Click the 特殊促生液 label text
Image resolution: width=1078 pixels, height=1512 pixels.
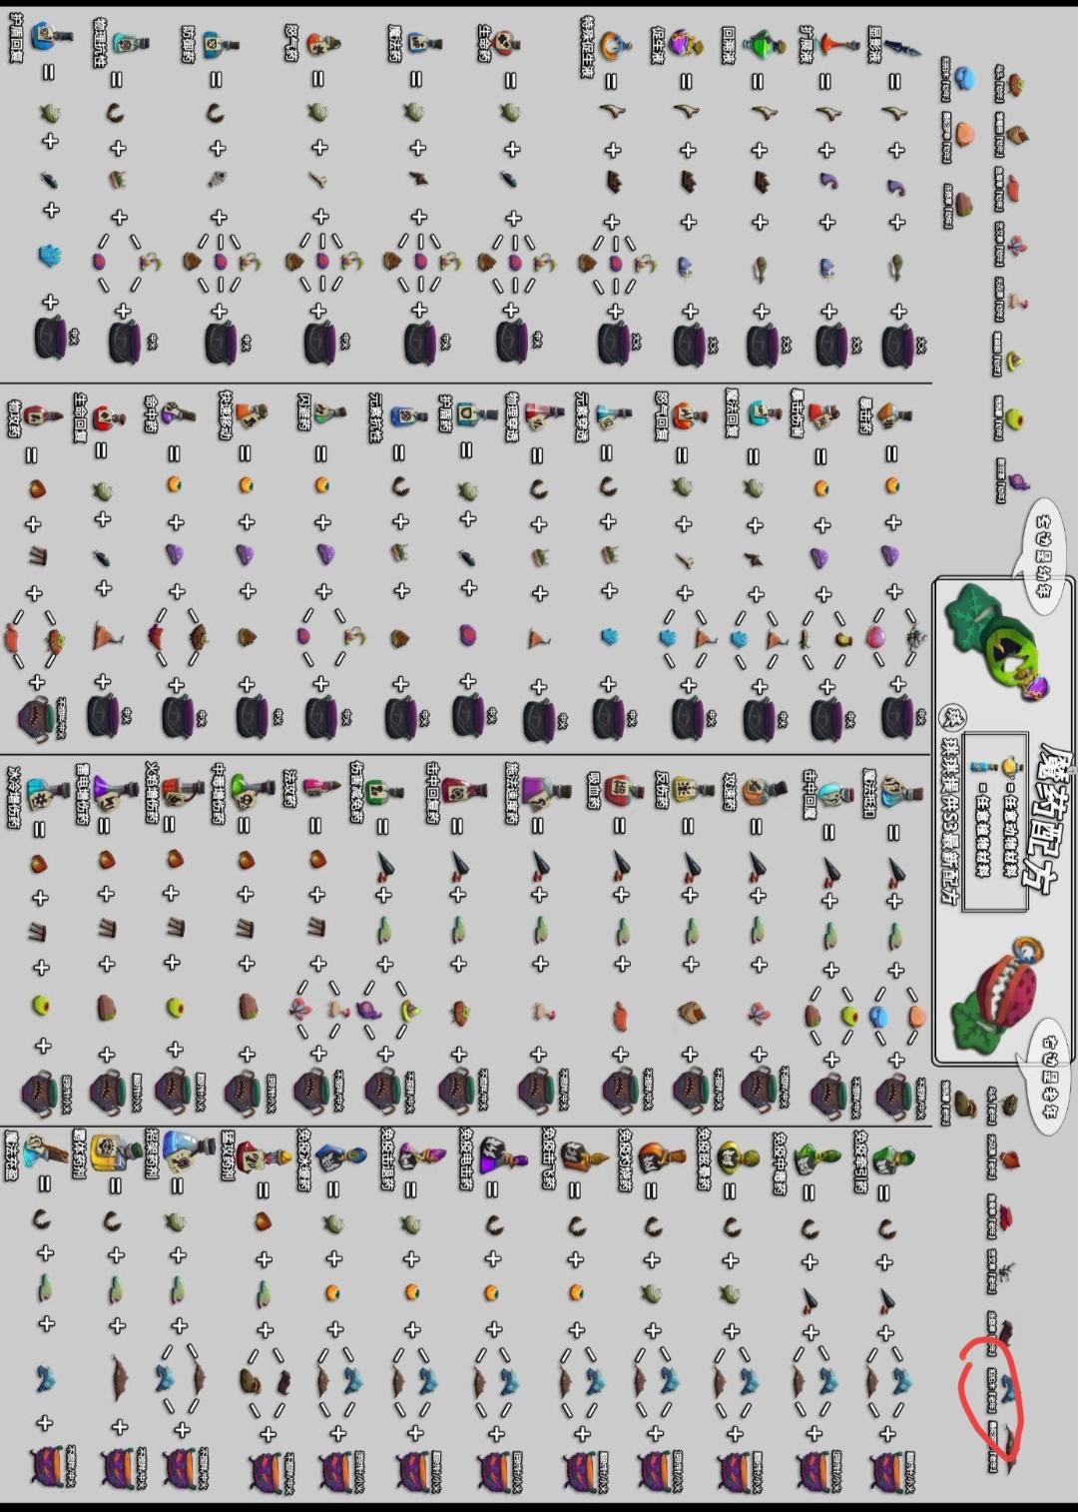587,47
